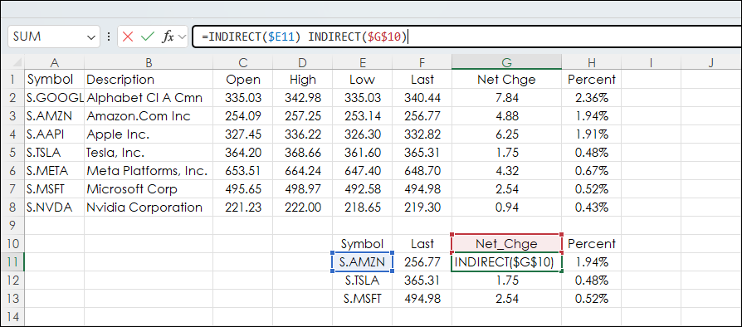Click the Percent header in row 10
742x327 pixels.
[x=592, y=244]
